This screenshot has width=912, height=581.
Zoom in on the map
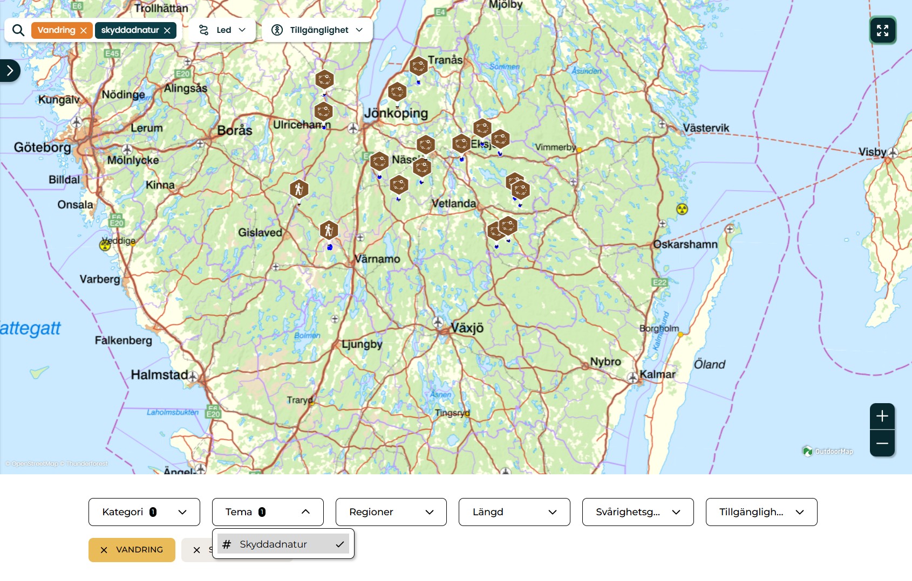(x=882, y=416)
